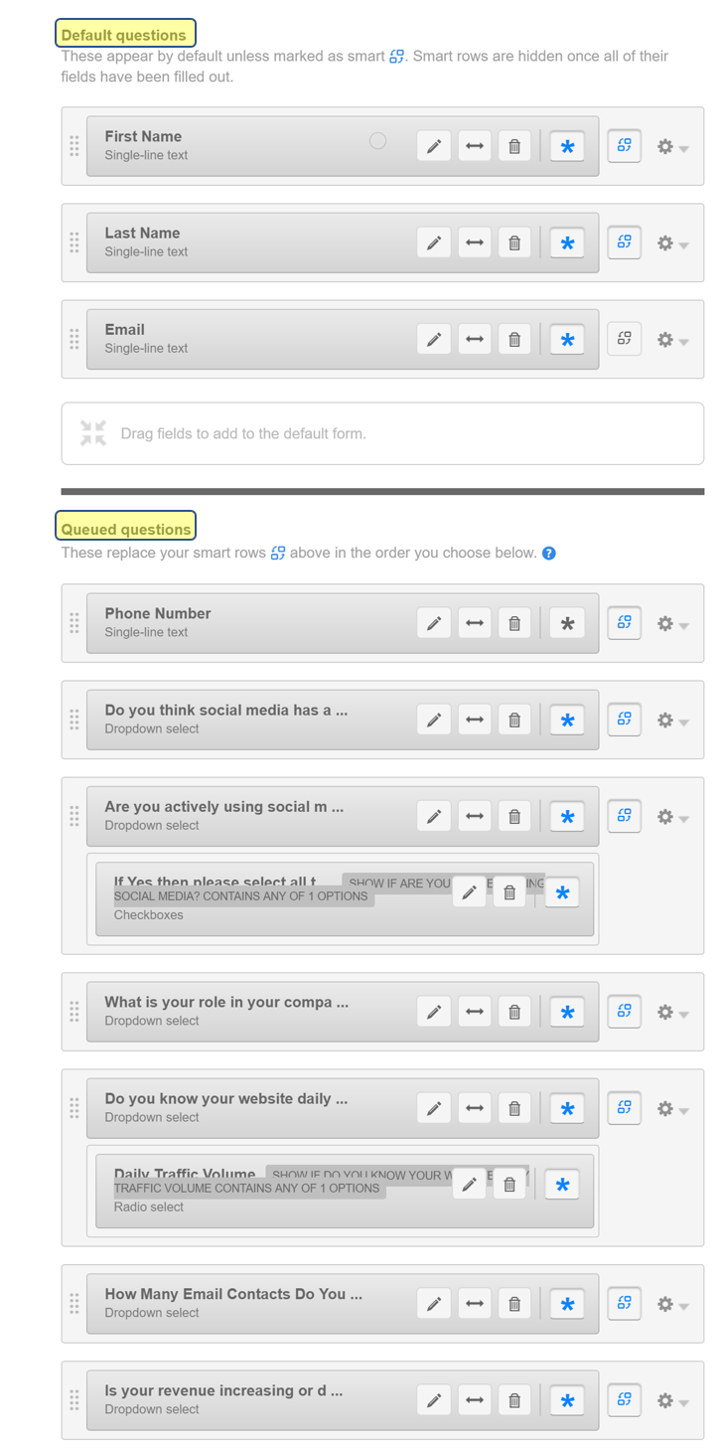
Task: Enable smart field on "Do you know your website daily"
Action: click(x=624, y=1107)
